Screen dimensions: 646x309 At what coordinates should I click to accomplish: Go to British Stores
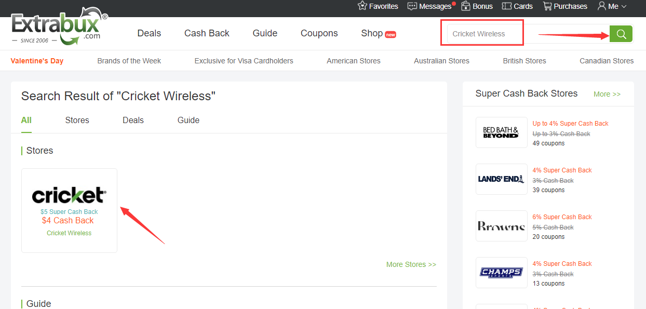pos(524,61)
